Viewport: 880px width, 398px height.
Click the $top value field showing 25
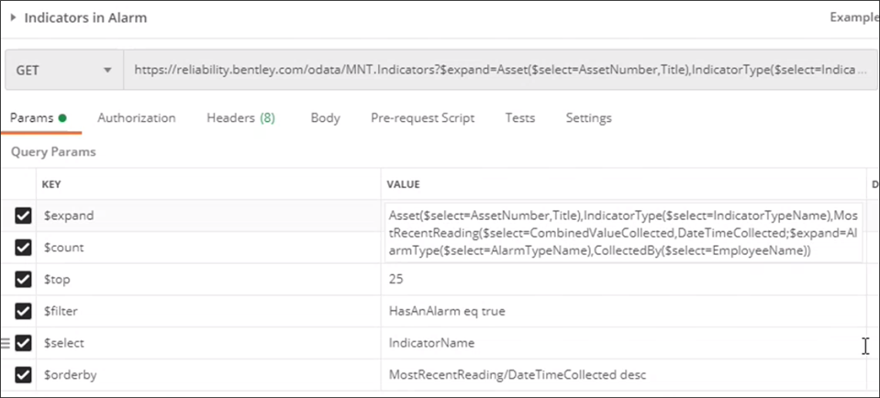tap(624, 280)
